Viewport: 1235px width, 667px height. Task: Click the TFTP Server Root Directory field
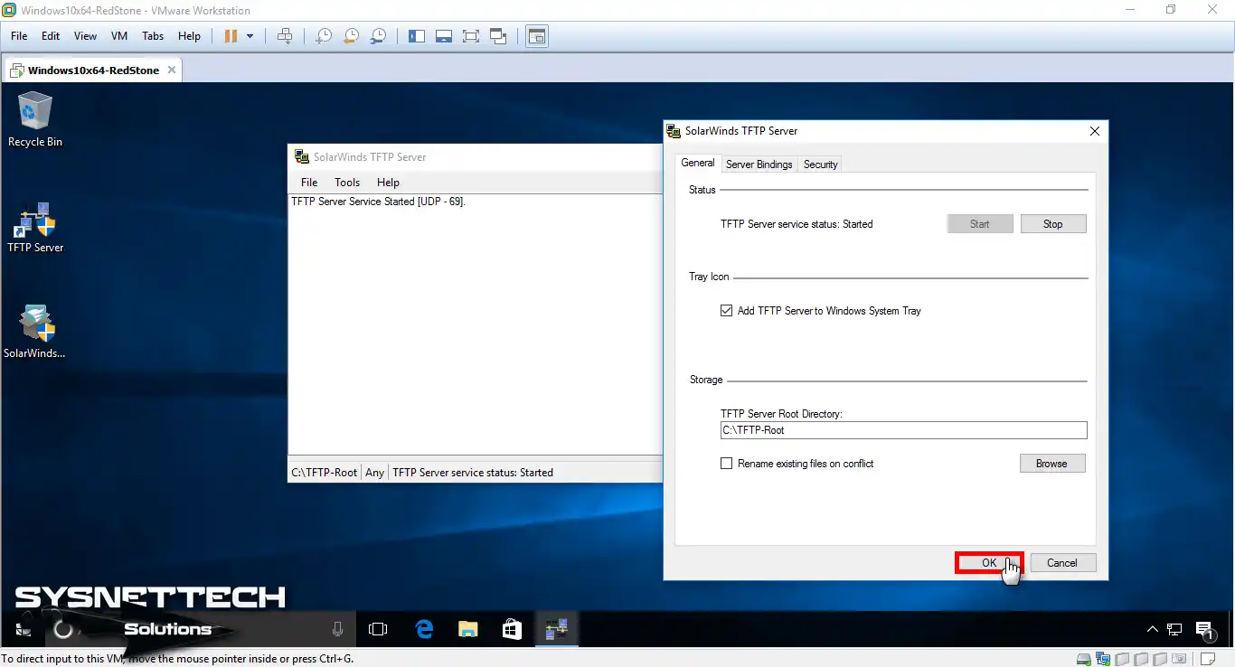tap(903, 430)
